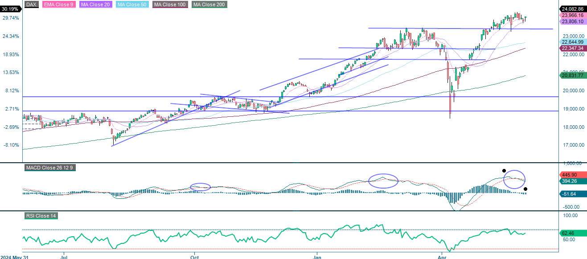Screen dimensions: 587x259
Task: Toggle the MA Close 20 indicator
Action: click(x=95, y=5)
